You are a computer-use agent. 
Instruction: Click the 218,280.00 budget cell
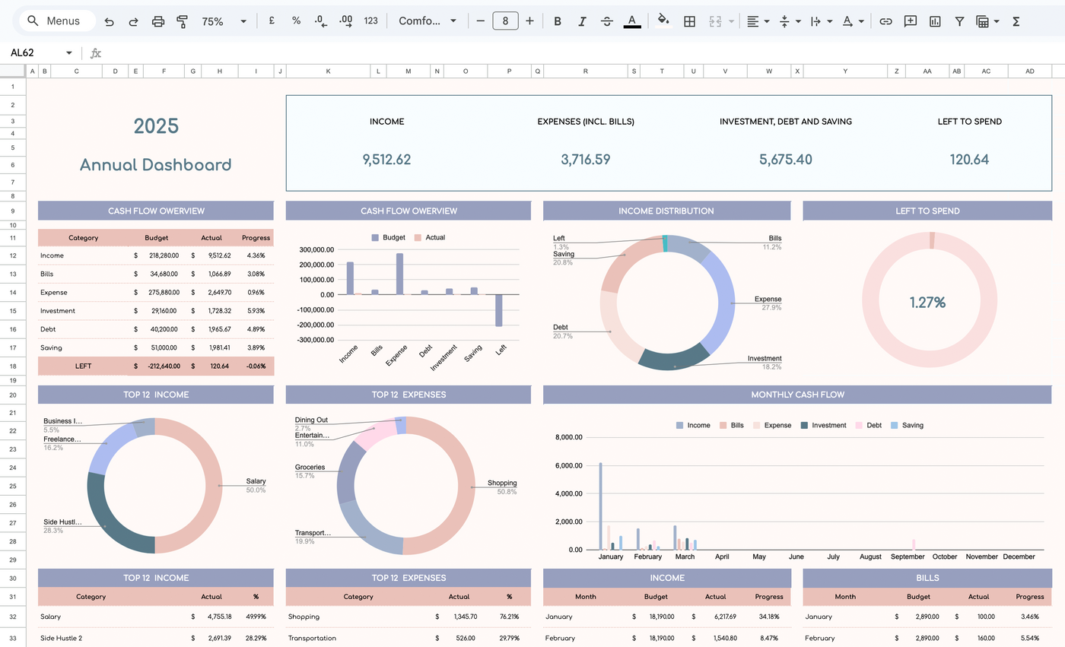point(164,256)
